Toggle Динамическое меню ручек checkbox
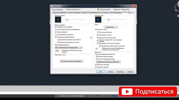This screenshot has height=100, width=179. pyautogui.click(x=98, y=38)
